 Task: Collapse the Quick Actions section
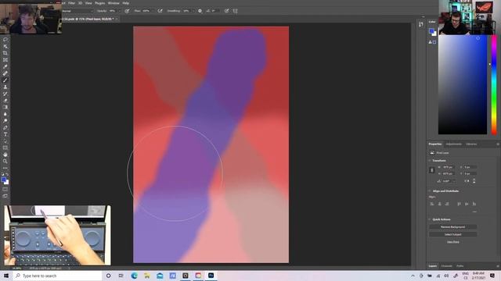coord(430,219)
